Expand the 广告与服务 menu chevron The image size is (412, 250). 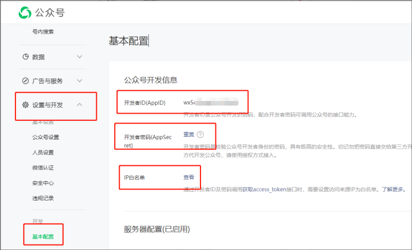[80, 81]
